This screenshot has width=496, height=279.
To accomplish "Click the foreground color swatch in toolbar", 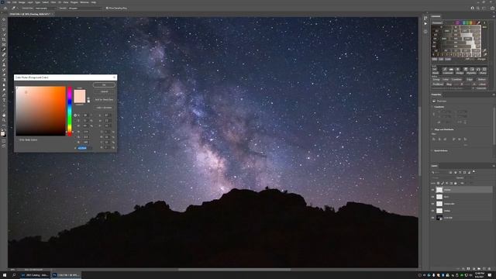I will pyautogui.click(x=3, y=134).
